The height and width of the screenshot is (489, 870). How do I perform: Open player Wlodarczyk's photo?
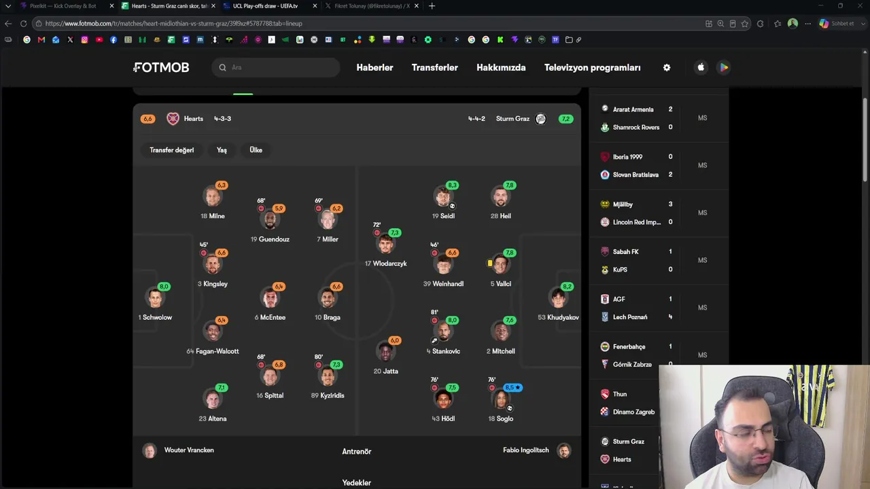click(385, 244)
